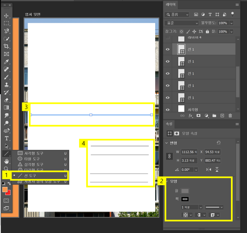Swap foreground and background colors
This screenshot has height=233, width=247.
[x=9, y=184]
